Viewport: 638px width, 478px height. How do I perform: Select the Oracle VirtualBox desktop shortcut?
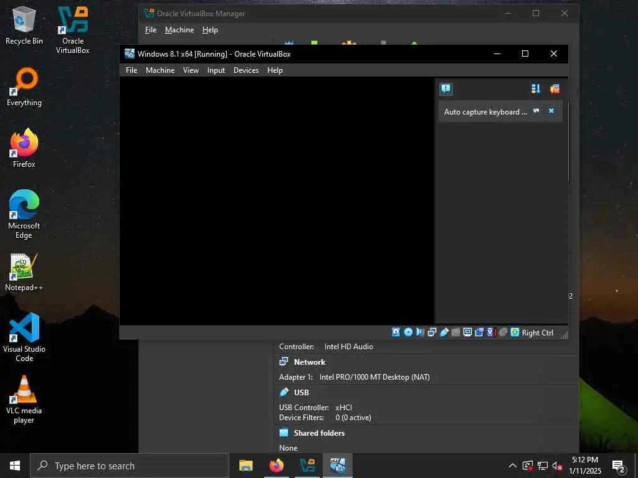[73, 30]
